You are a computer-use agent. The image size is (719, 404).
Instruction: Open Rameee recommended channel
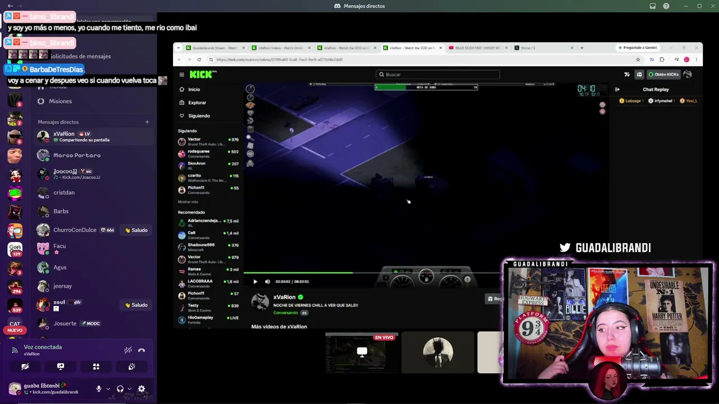208,271
